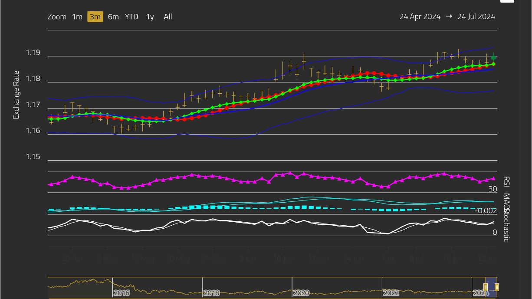
Task: Select the last magenta RSI triangle marker
Action: [493, 178]
